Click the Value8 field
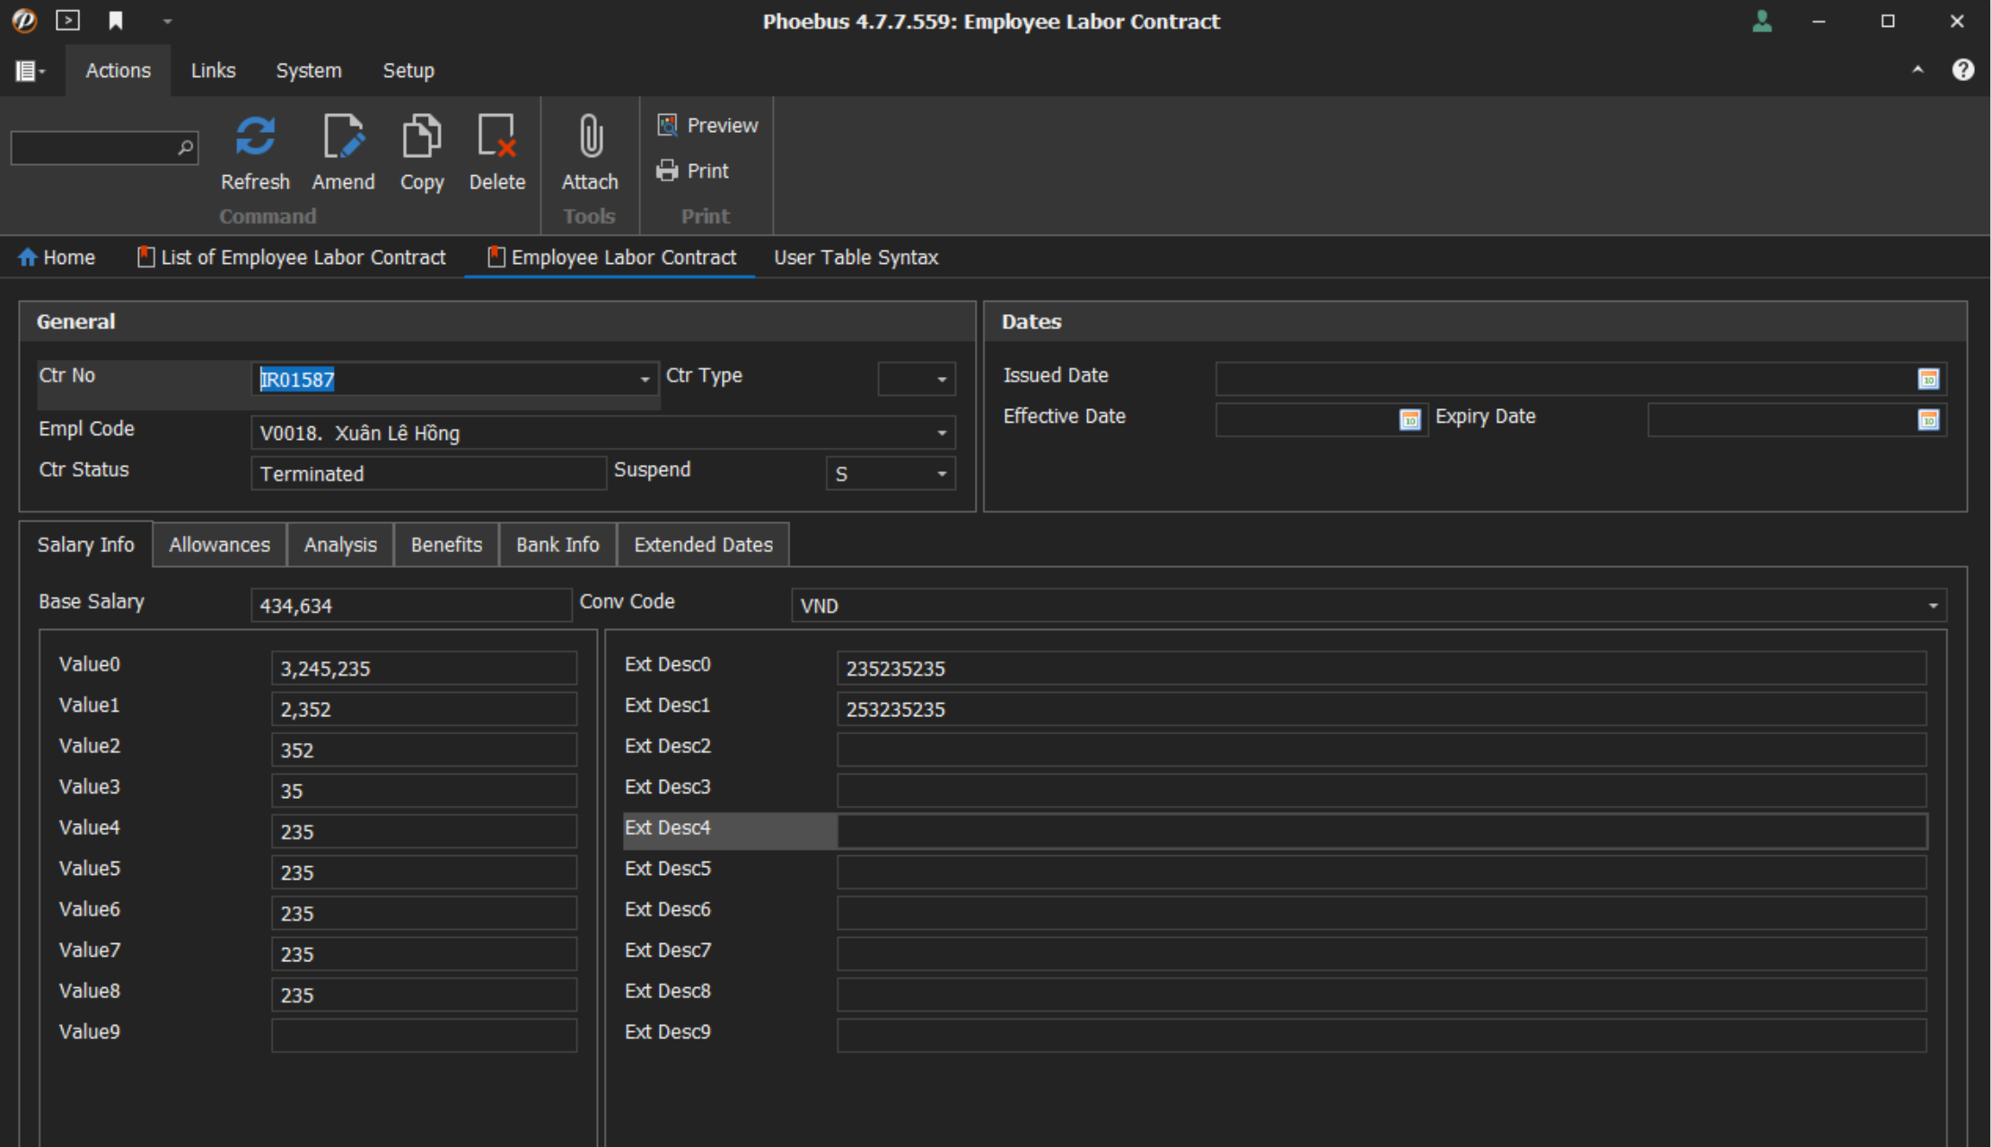The image size is (1992, 1147). point(424,995)
